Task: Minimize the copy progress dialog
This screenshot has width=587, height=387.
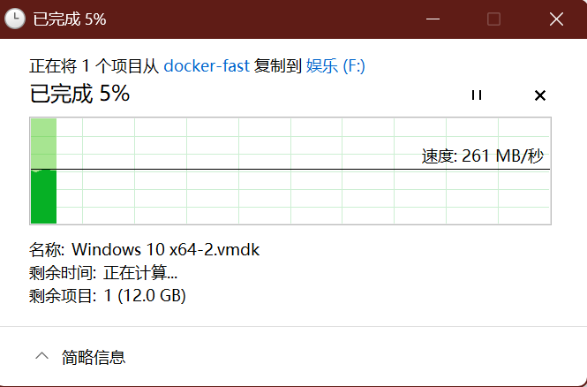Action: [433, 19]
